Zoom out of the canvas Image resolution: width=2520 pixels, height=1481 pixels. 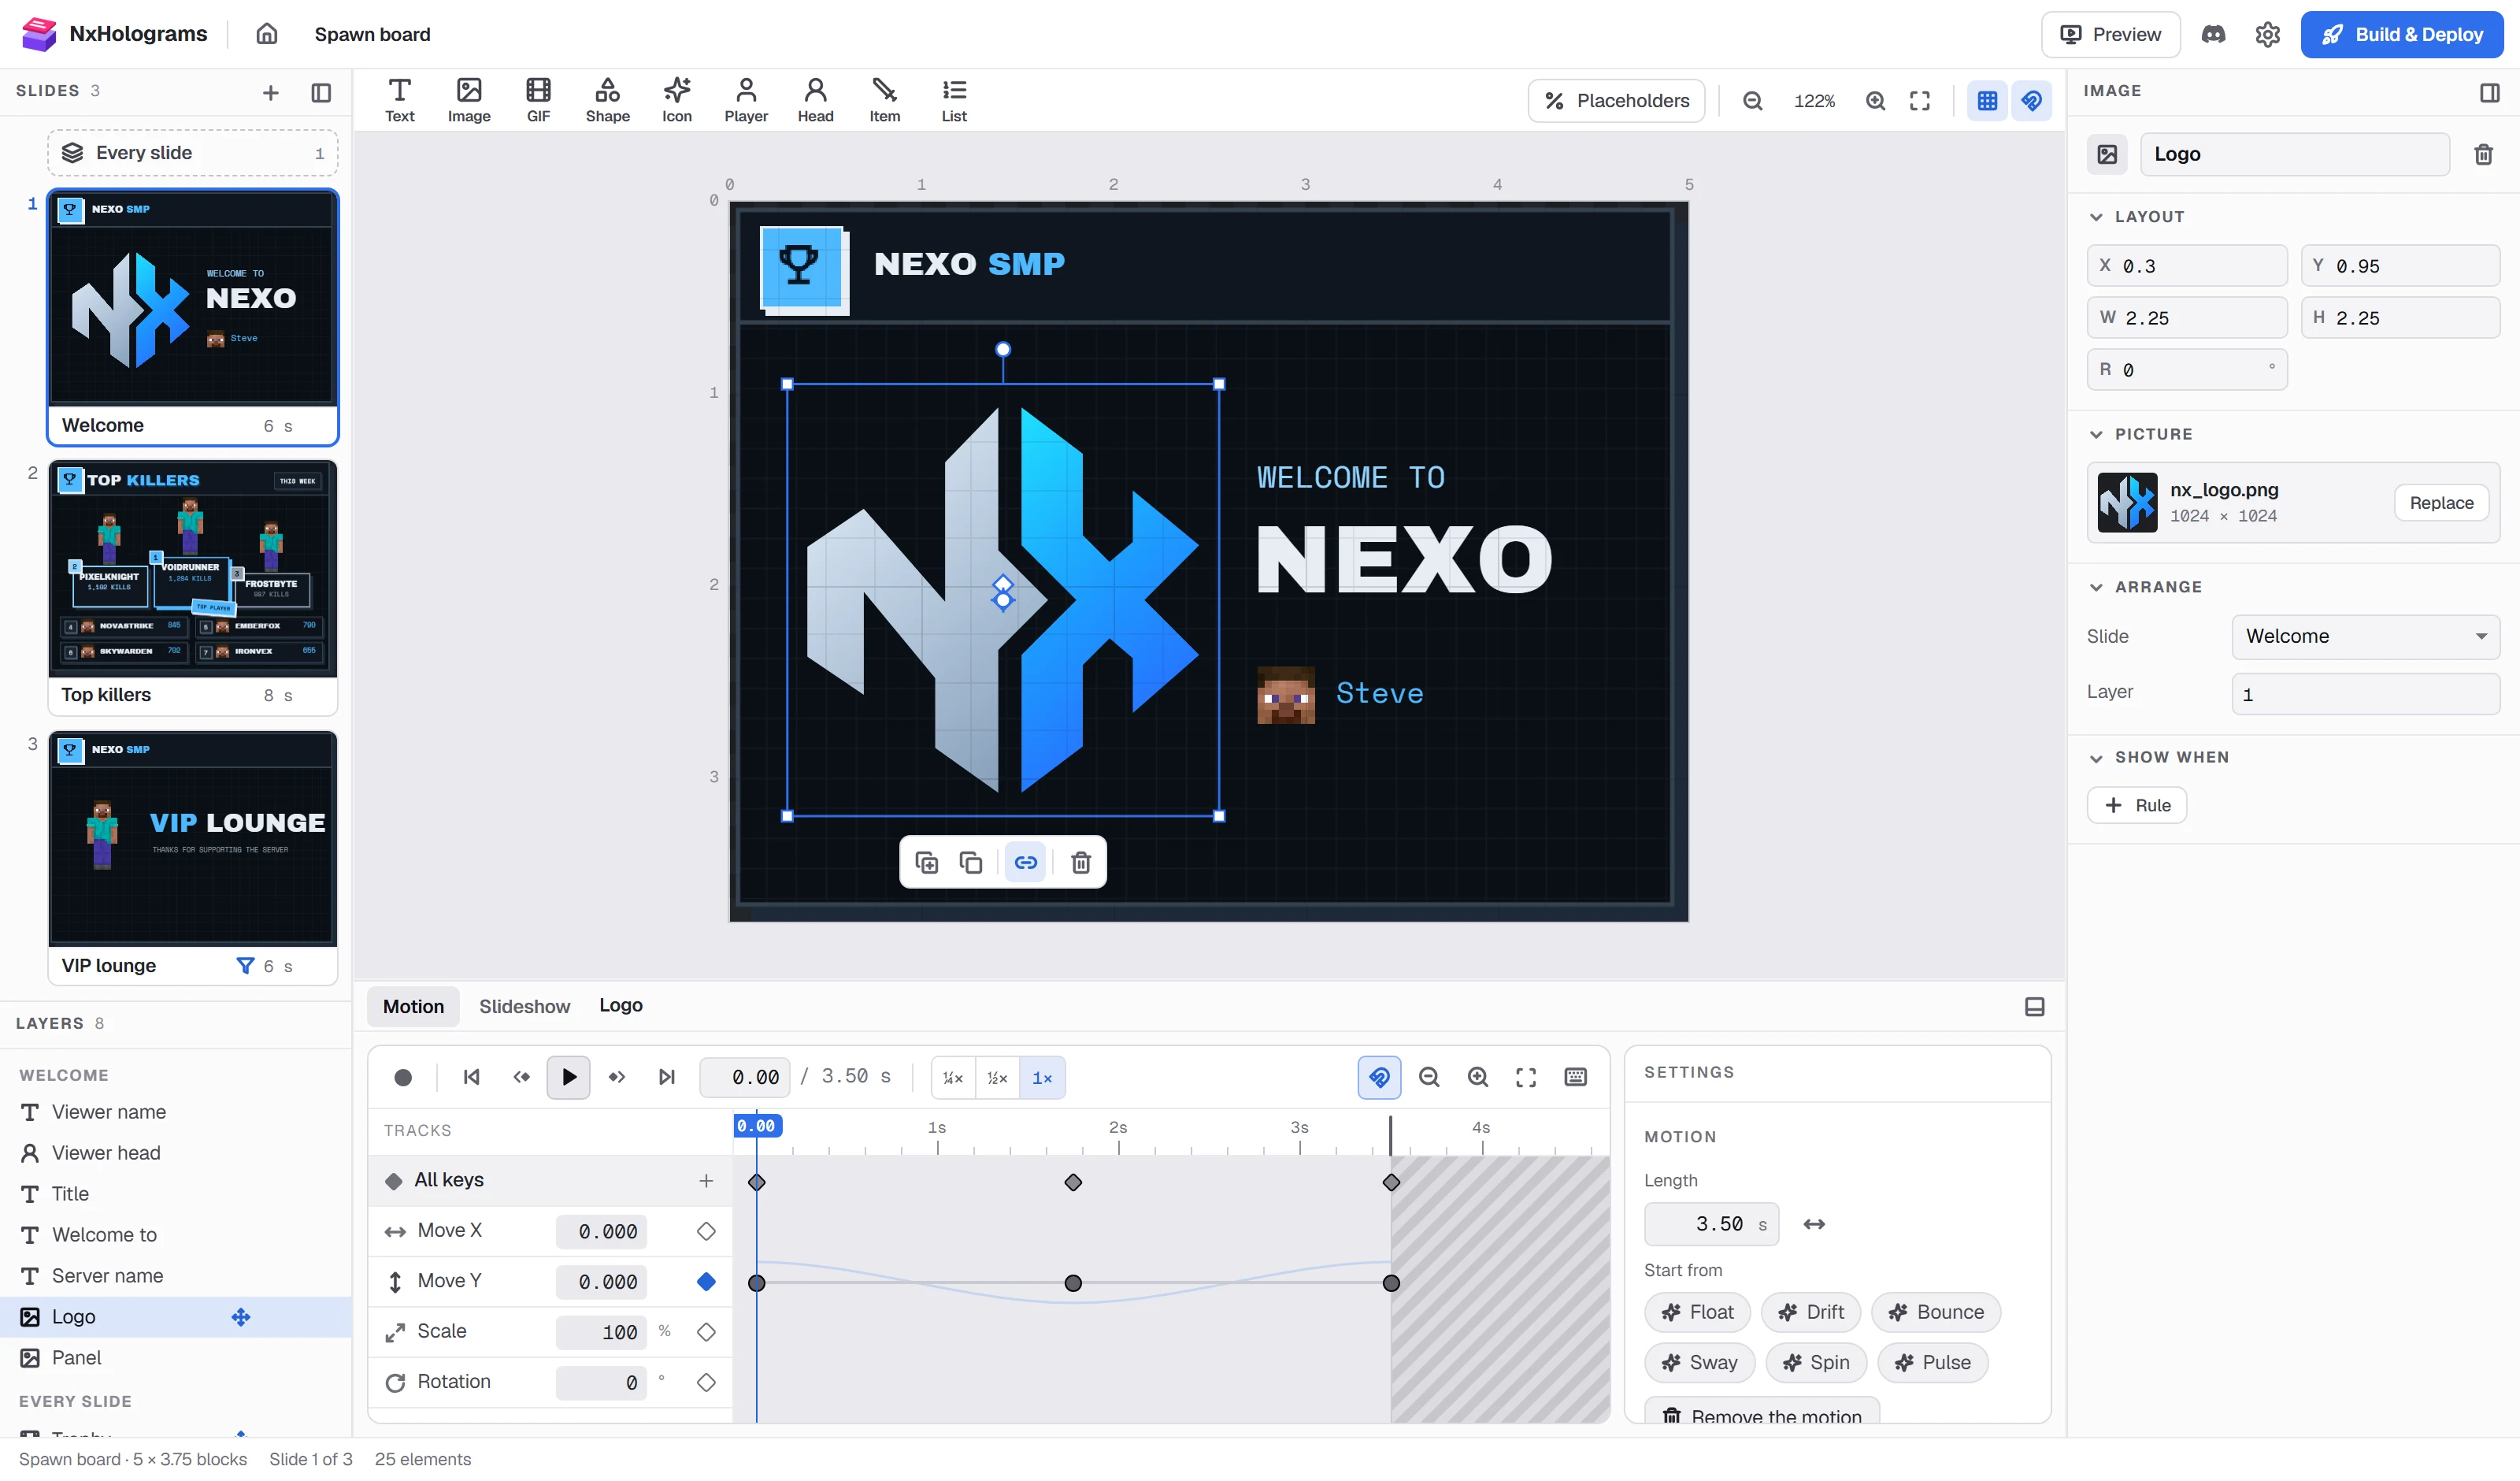(x=1752, y=100)
